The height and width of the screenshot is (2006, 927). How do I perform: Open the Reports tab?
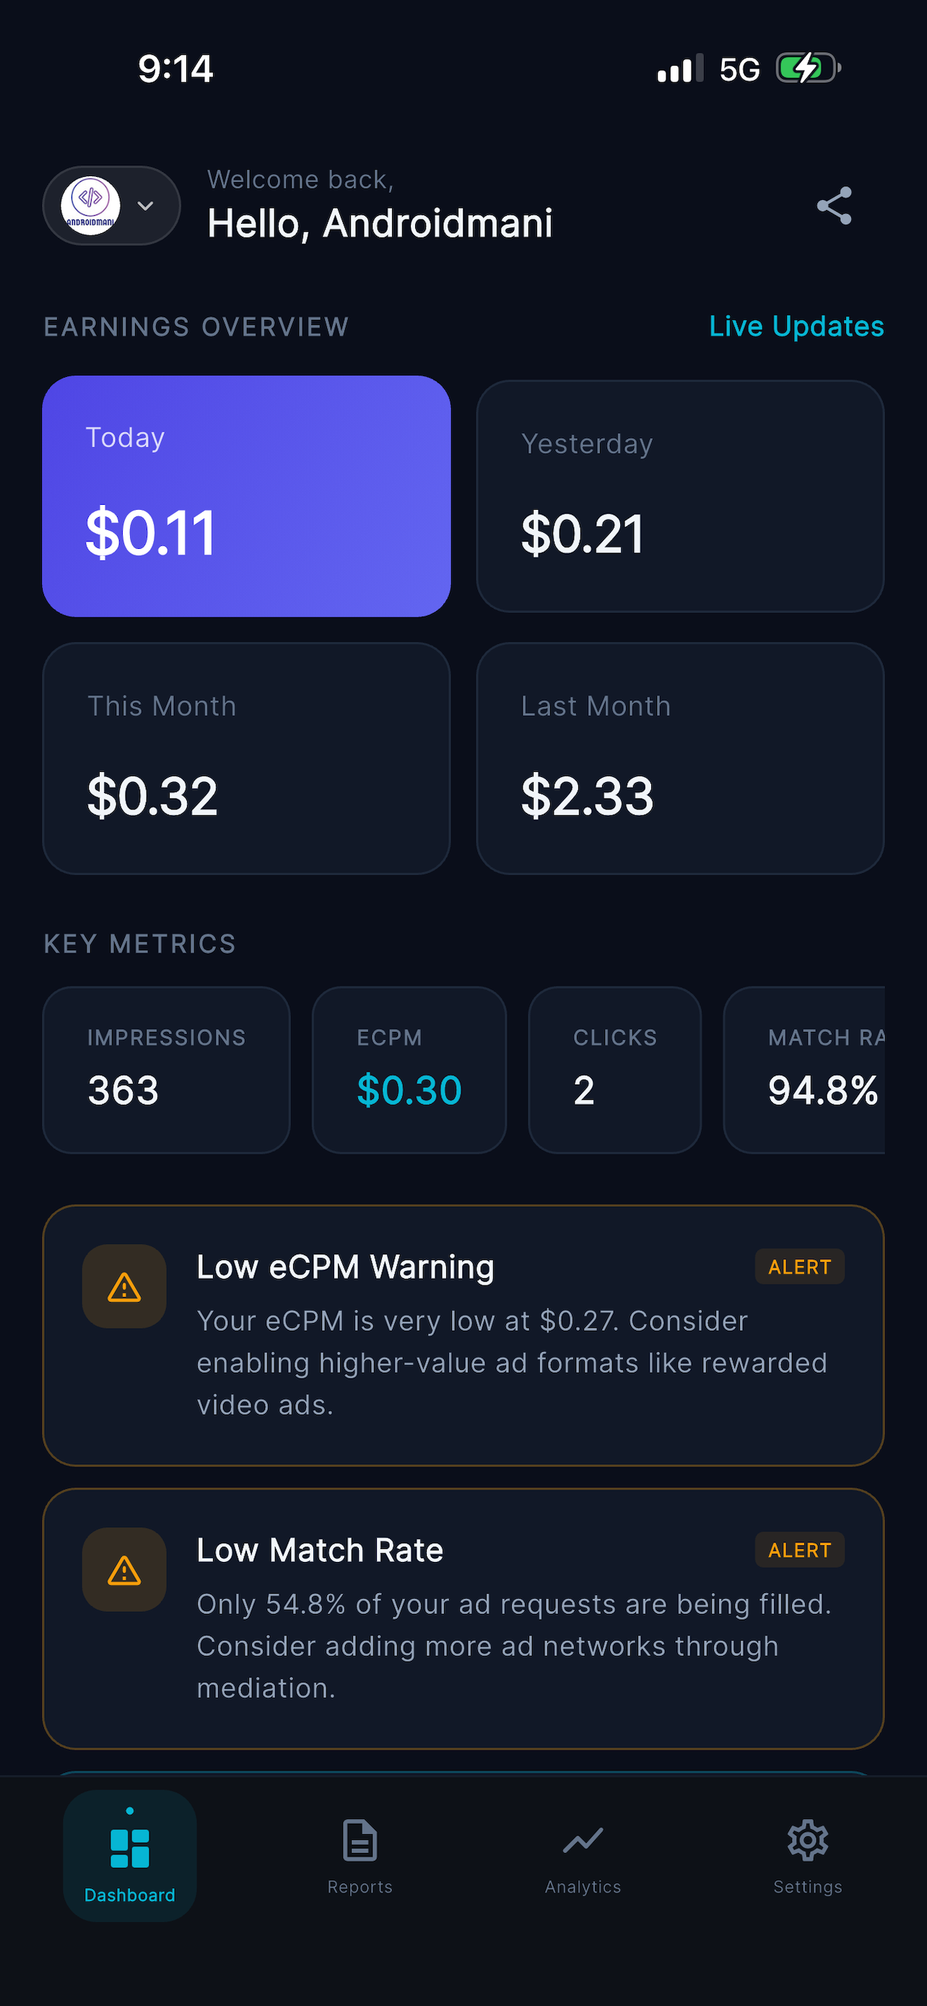(360, 1857)
